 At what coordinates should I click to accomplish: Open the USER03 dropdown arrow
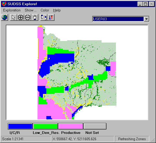146,19
